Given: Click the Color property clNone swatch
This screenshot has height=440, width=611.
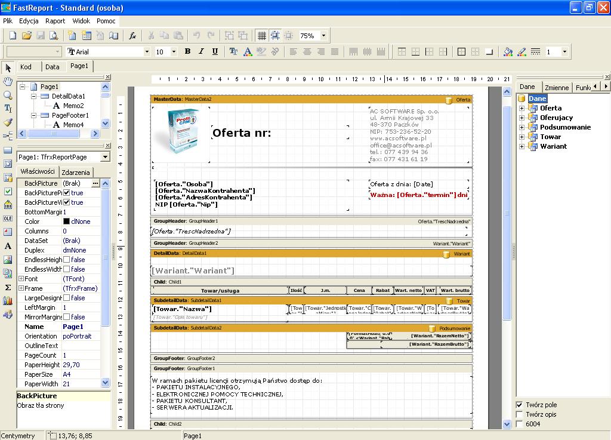Looking at the screenshot, I should point(67,221).
